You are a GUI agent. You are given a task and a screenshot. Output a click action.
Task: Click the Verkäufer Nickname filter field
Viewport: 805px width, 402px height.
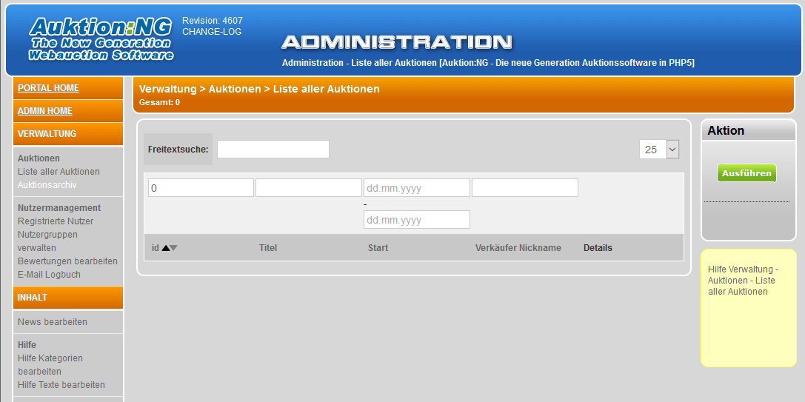point(524,188)
